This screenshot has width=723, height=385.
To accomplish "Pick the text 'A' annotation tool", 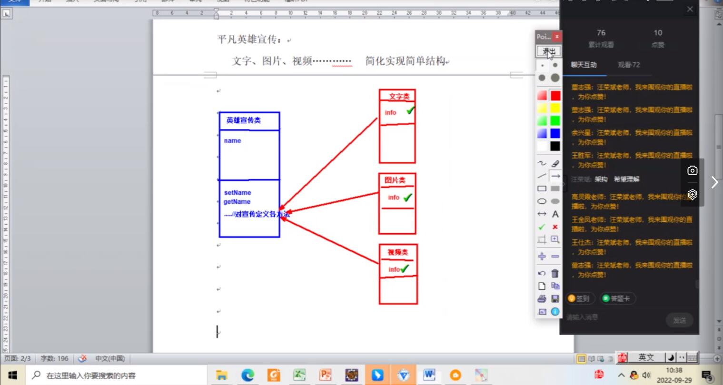I will 555,214.
